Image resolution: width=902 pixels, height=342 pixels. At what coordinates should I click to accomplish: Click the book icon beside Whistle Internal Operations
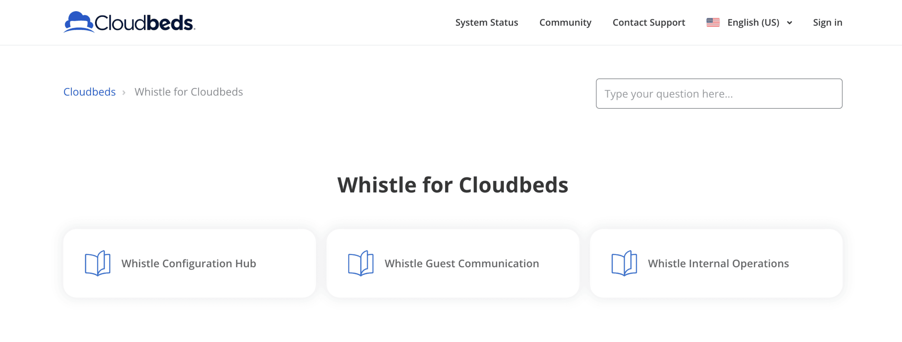point(624,263)
